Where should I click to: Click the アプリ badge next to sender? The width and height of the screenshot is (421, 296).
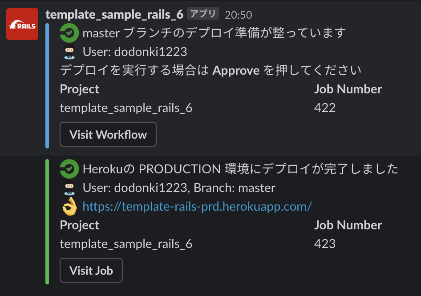click(203, 14)
